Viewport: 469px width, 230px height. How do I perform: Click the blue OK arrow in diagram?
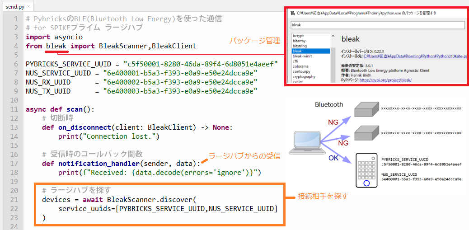[x=337, y=154]
